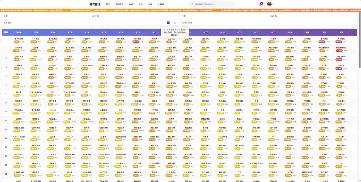
Task: Open the 策略回测 menu item
Action: 119,5
